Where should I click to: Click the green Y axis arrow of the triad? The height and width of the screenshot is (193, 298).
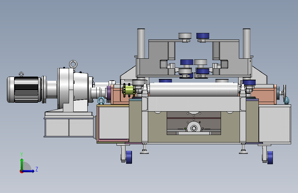(22, 164)
